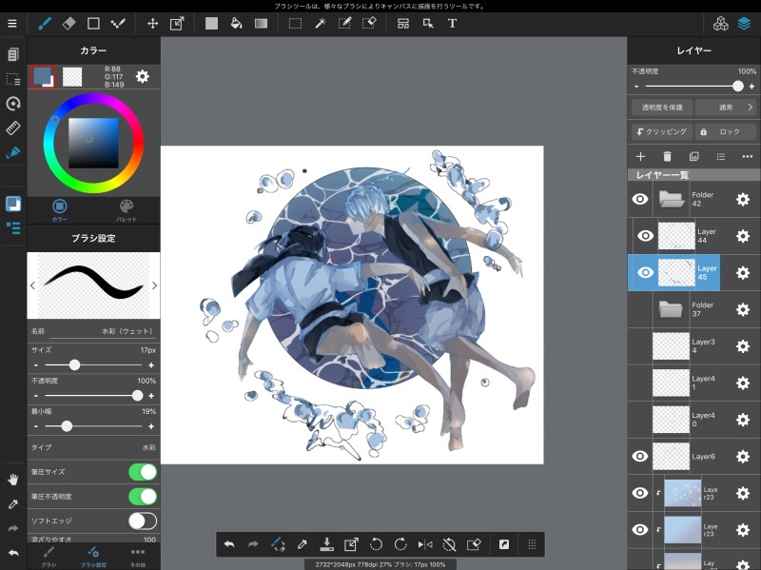Undo using left sidebar arrow

[13, 553]
